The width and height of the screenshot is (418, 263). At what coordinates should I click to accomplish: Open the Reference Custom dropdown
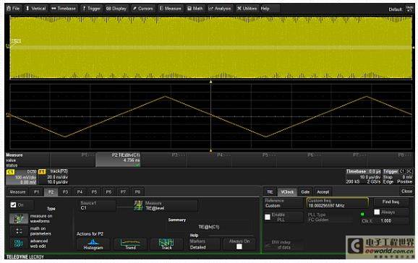[283, 203]
